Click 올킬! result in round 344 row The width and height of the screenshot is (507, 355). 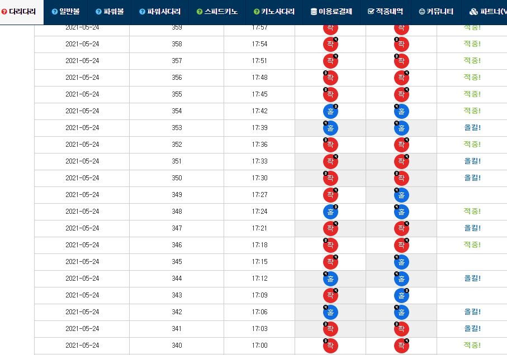(x=472, y=279)
